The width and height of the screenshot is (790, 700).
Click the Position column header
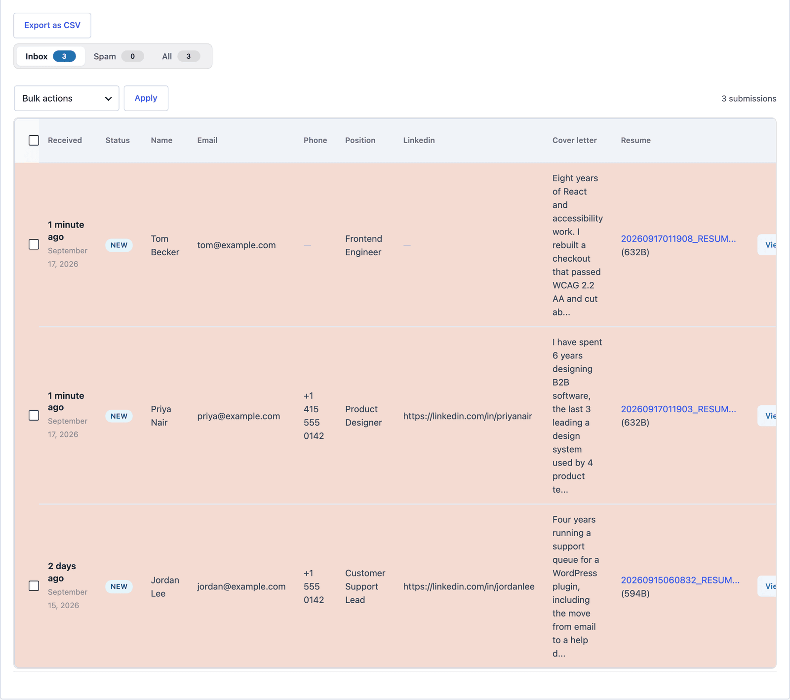[x=360, y=140]
